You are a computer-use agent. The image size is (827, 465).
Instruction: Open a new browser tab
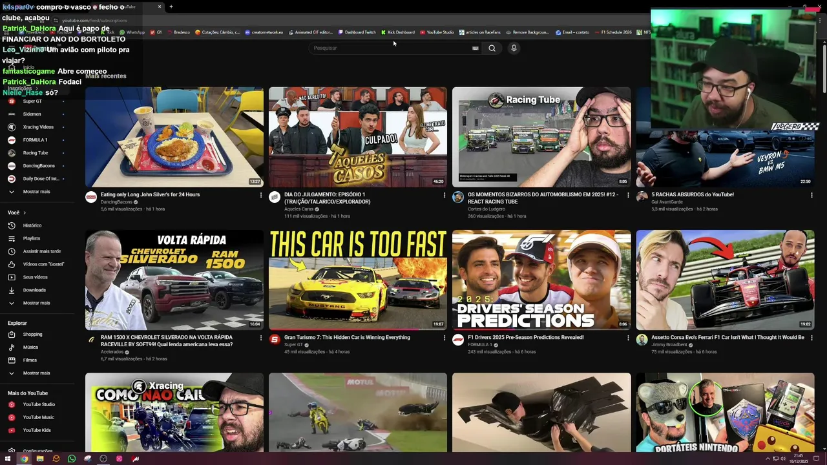[171, 6]
